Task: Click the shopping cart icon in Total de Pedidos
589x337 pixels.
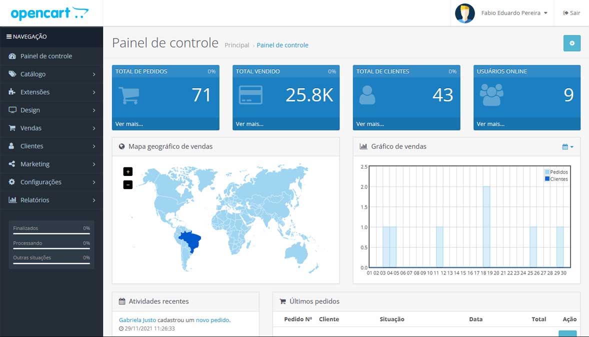Action: click(128, 95)
